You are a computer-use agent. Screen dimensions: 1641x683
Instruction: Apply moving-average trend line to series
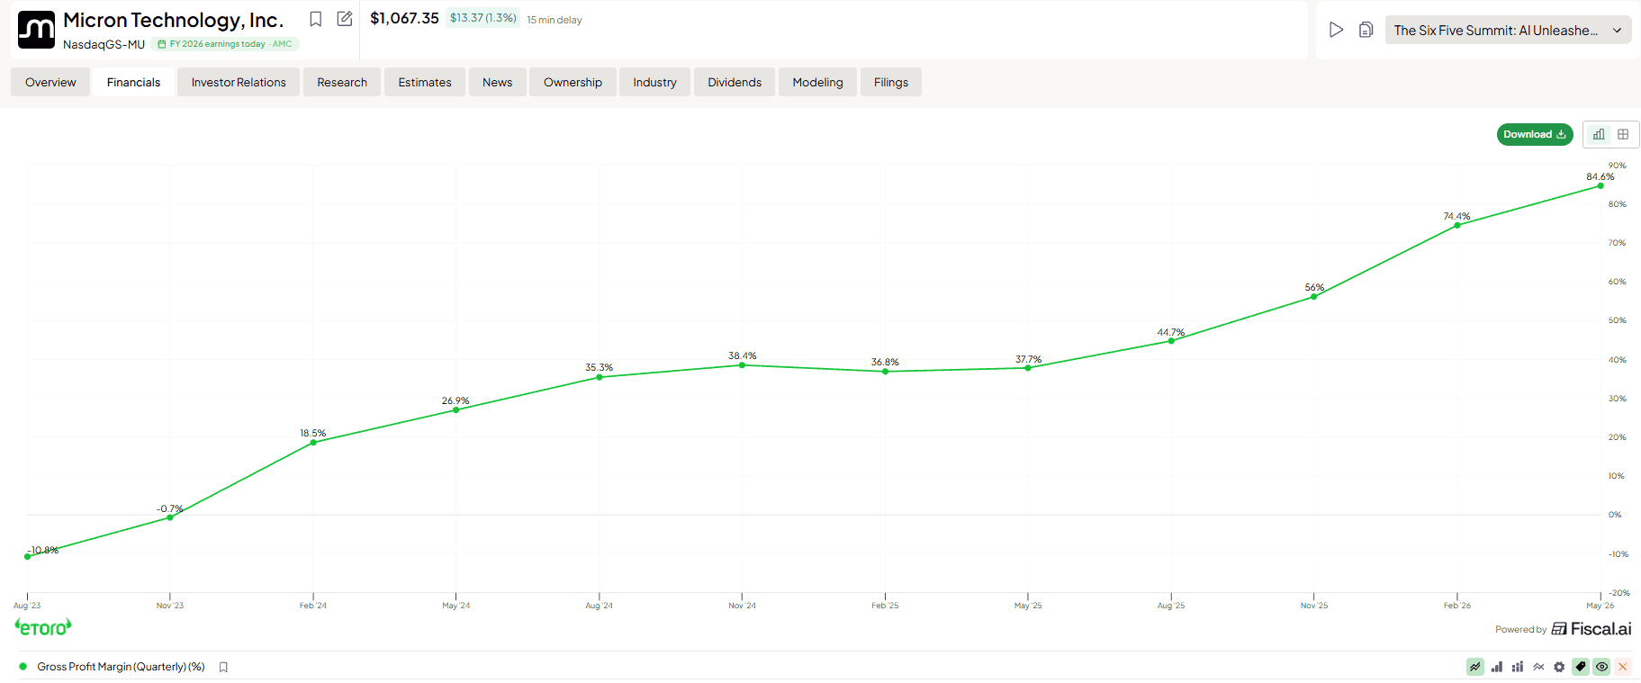coord(1538,667)
